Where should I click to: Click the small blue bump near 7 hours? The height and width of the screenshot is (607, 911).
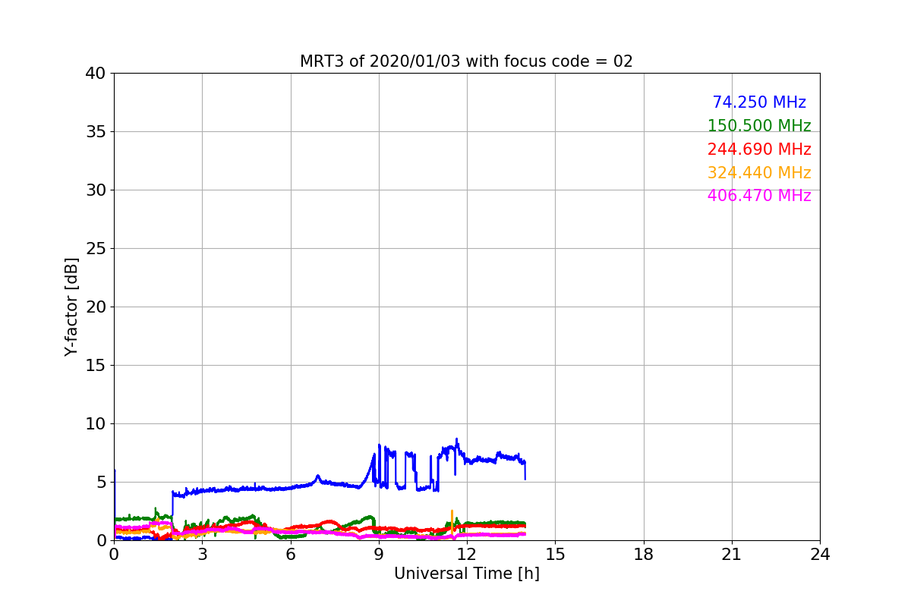pyautogui.click(x=317, y=478)
